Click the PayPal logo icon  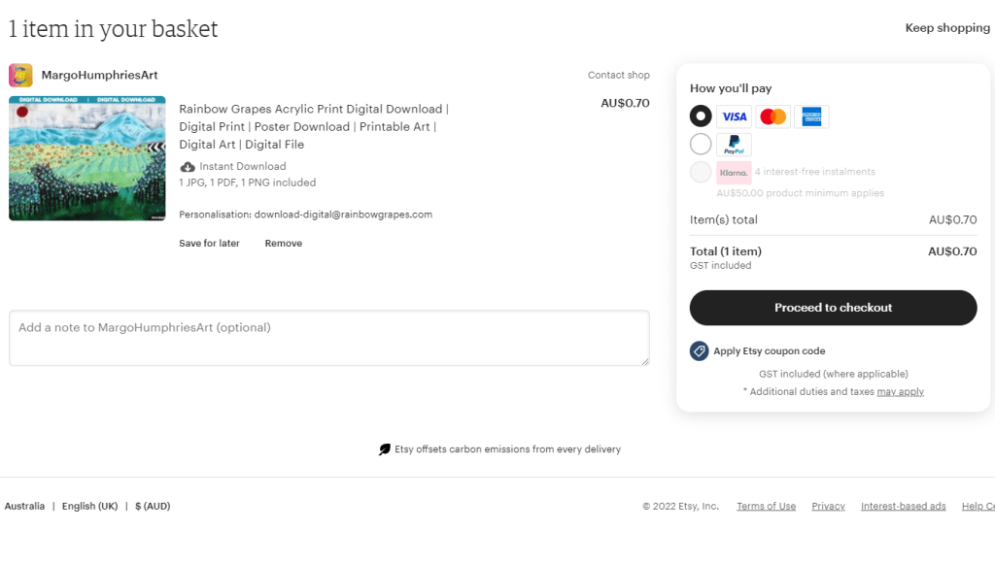(734, 146)
